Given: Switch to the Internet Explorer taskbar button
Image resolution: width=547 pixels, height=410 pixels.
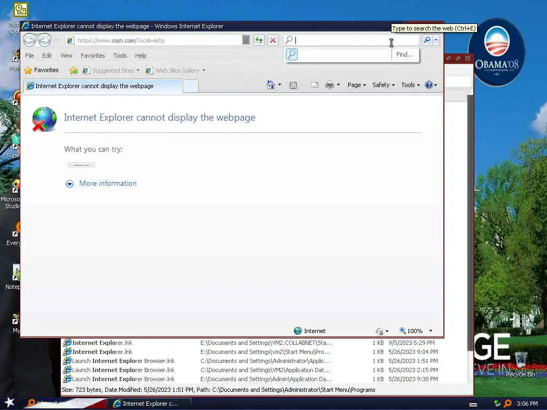Looking at the screenshot, I should [149, 404].
